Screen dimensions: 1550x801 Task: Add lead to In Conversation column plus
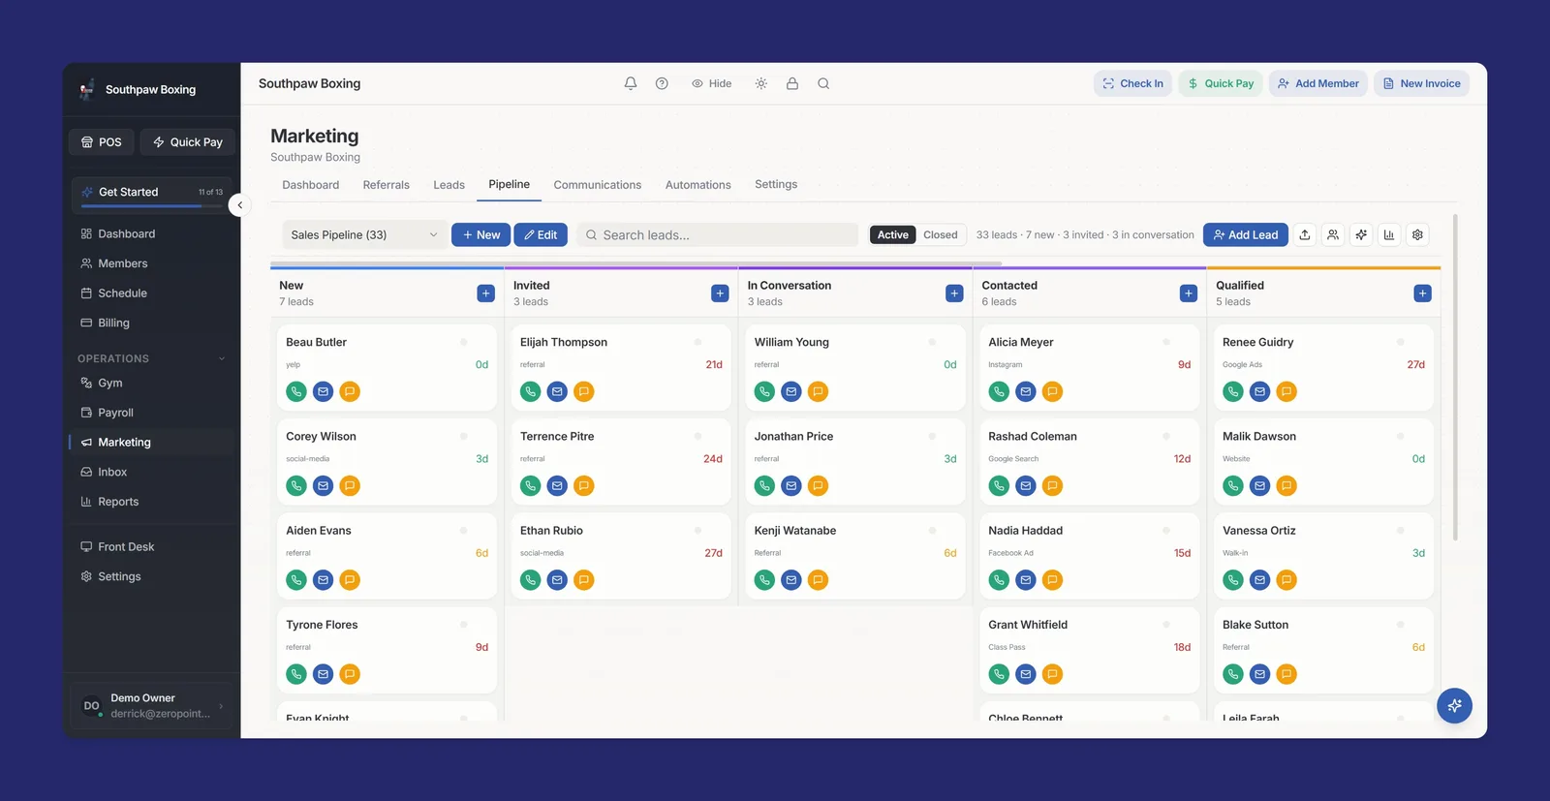pos(954,293)
